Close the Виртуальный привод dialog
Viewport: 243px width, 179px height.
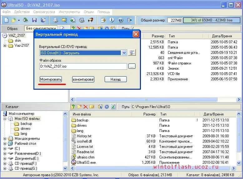tap(136, 34)
